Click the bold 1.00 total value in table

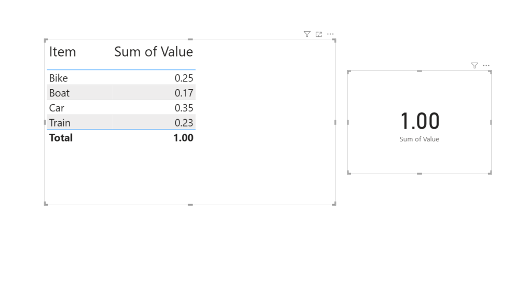tap(184, 138)
